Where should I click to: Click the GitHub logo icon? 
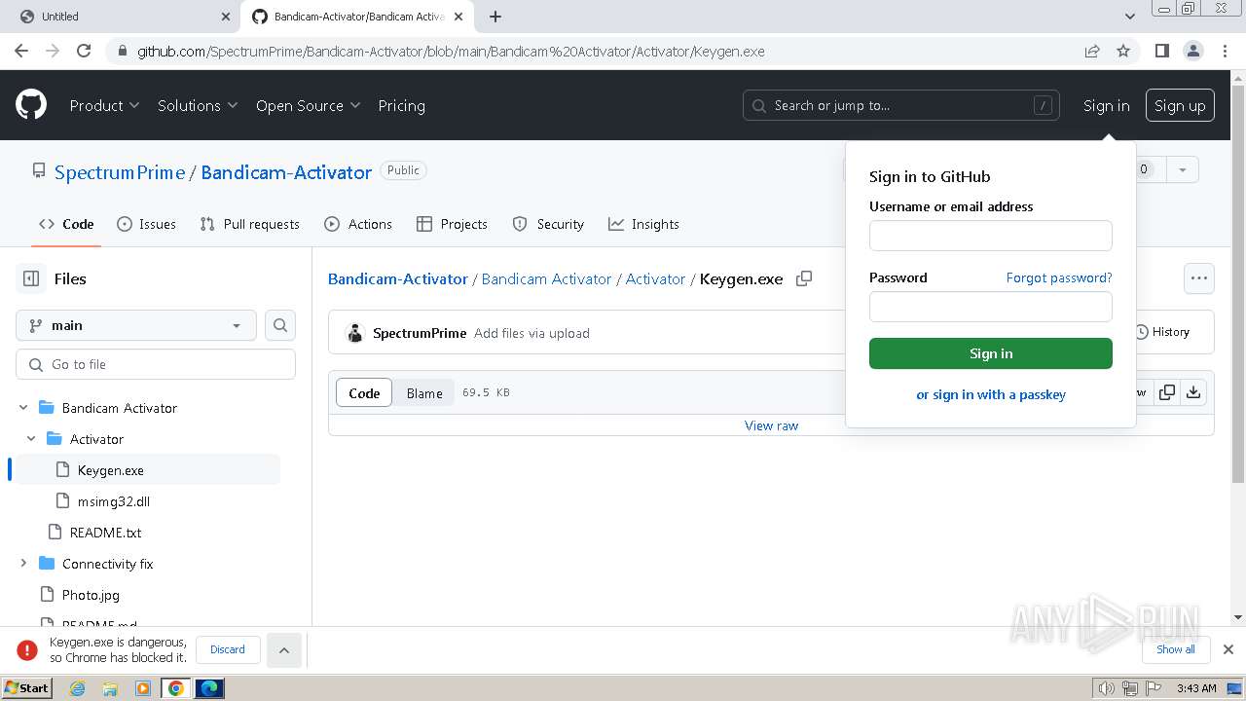(31, 105)
